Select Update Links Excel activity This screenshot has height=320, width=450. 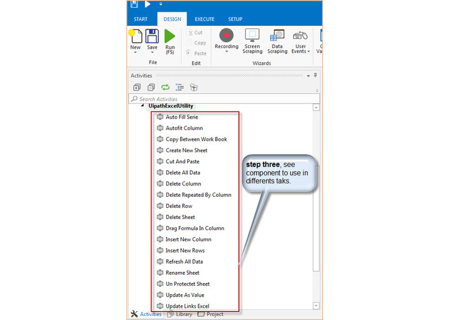(x=183, y=306)
